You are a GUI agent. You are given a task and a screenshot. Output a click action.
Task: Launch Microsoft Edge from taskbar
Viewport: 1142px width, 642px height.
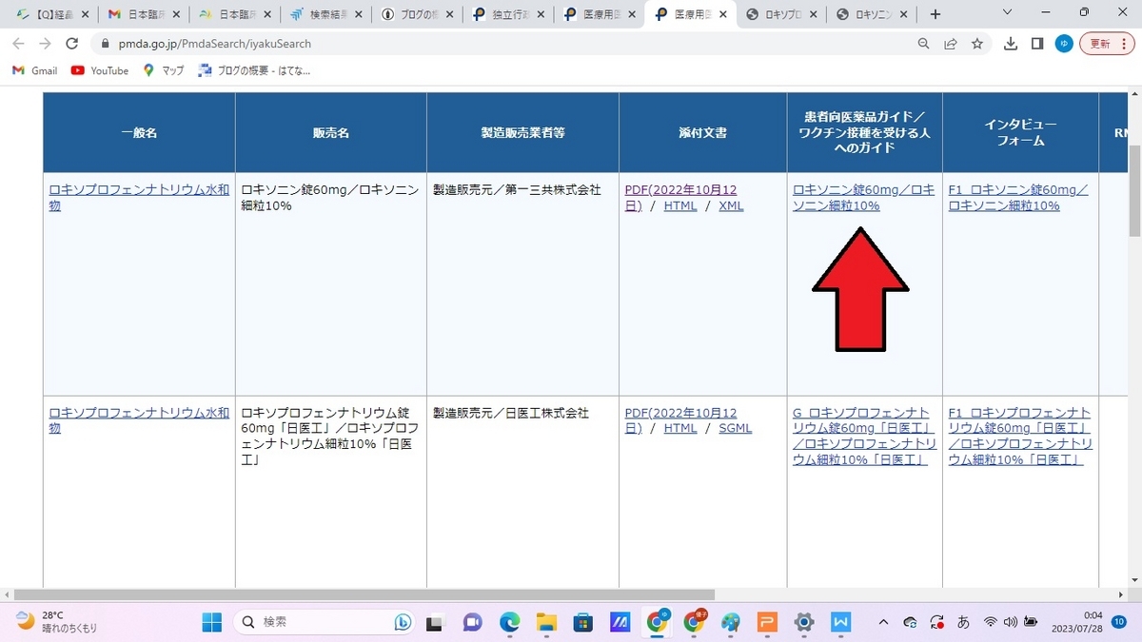(509, 622)
